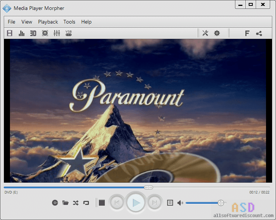Image resolution: width=276 pixels, height=220 pixels.
Task: Open the wrench and screwdriver tools icon
Action: 206,33
